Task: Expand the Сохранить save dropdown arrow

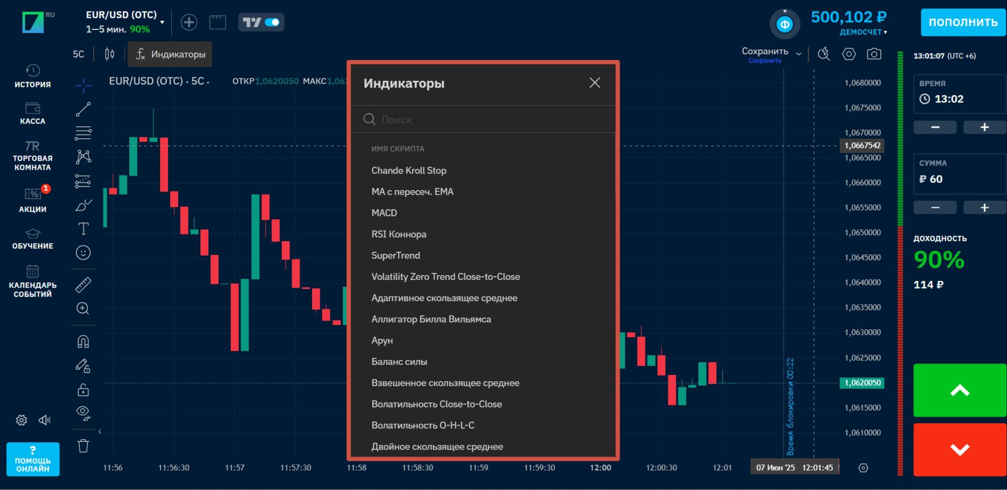Action: pyautogui.click(x=798, y=54)
